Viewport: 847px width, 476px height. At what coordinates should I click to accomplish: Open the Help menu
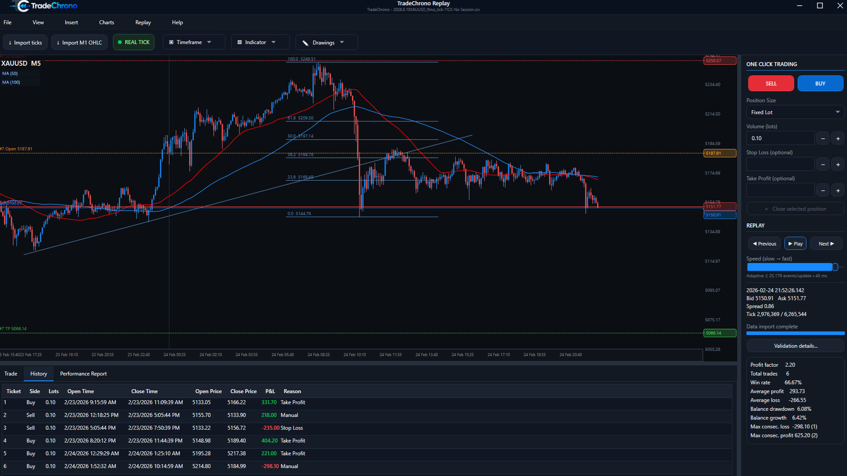tap(177, 22)
